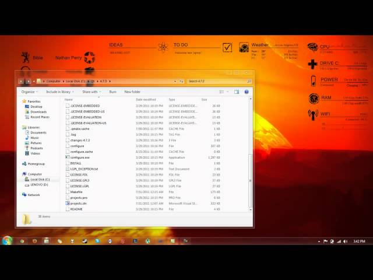Image resolution: width=373 pixels, height=280 pixels.
Task: Select the .LICENSE-EMBEDDED file
Action: [85, 106]
